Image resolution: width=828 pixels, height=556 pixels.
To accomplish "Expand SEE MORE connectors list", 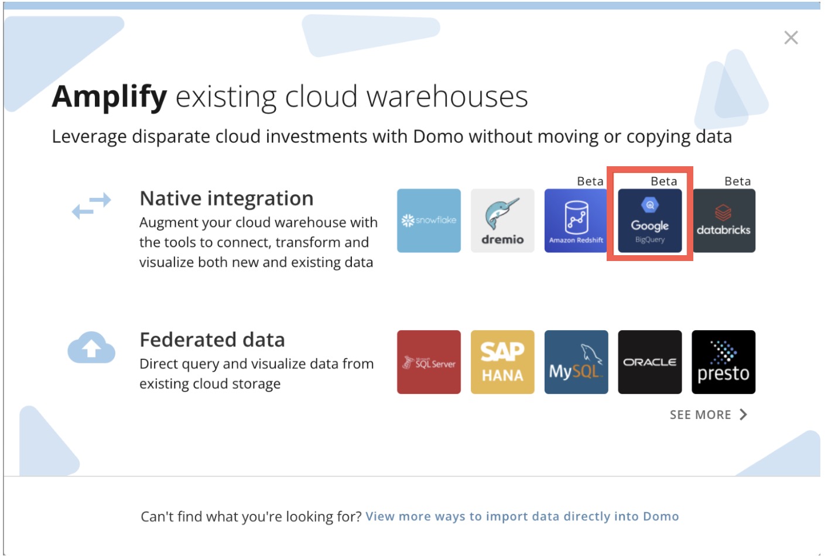I will (701, 414).
